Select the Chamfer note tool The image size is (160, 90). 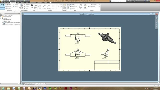point(27,4)
